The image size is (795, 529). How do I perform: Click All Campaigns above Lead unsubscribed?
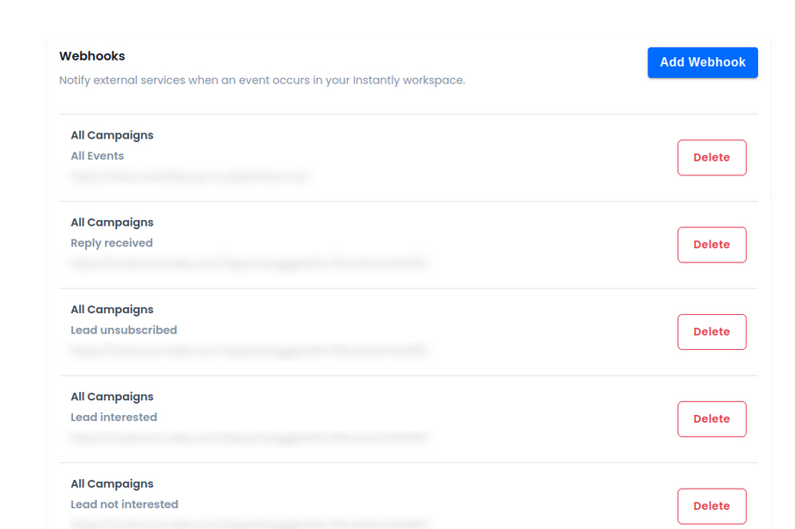click(112, 309)
